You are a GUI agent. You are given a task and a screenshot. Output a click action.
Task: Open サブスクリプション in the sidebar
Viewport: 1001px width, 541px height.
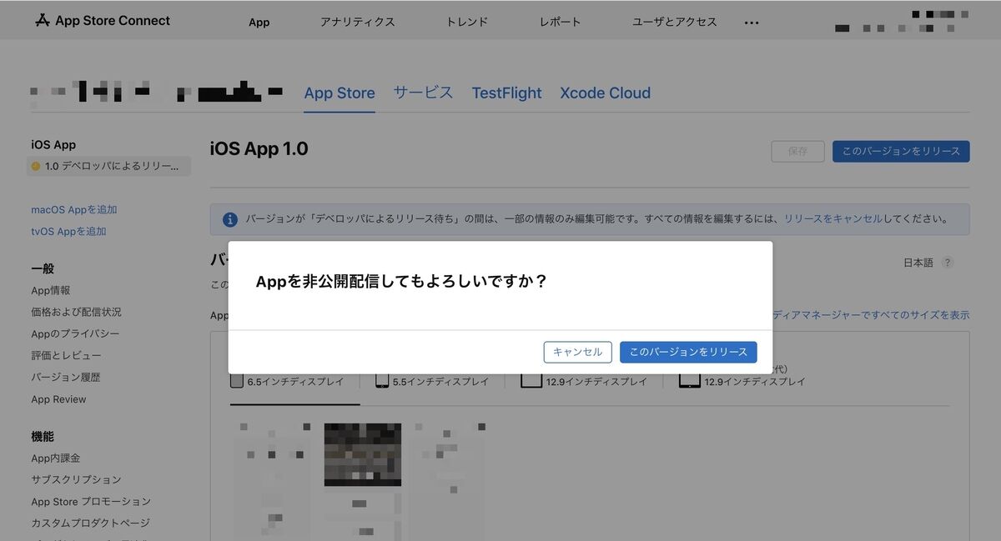76,480
